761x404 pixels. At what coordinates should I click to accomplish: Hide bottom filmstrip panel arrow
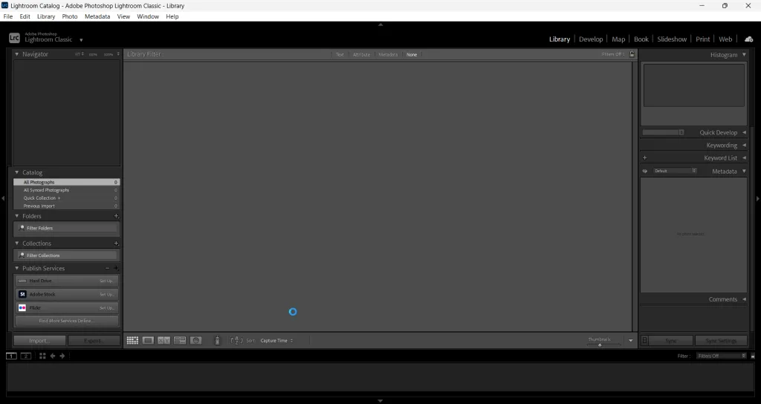click(x=380, y=401)
